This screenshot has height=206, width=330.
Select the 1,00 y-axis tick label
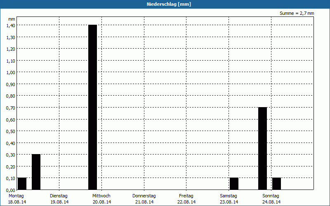(11, 73)
